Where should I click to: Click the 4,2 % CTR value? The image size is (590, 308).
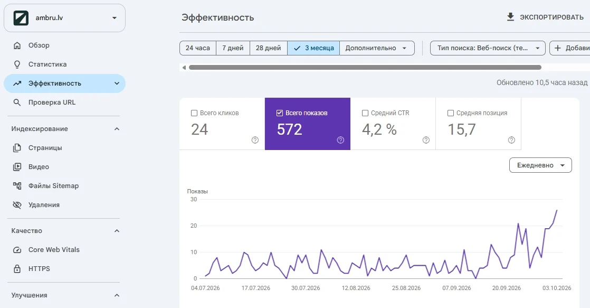[x=379, y=129]
